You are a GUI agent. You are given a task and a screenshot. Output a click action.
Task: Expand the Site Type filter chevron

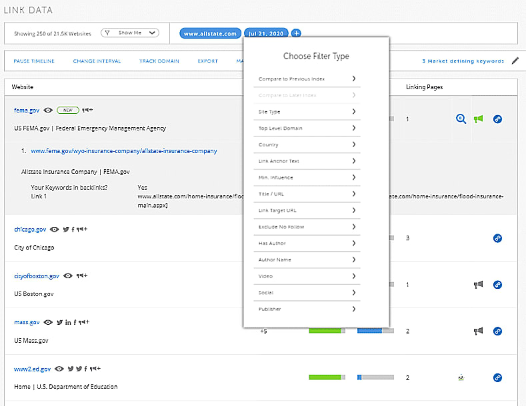coord(353,112)
